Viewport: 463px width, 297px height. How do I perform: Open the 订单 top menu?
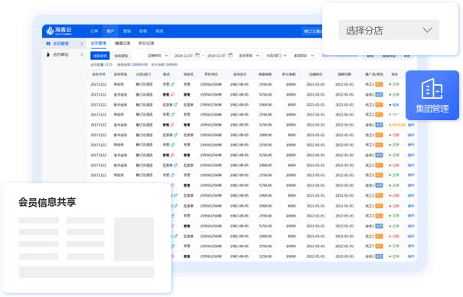94,31
